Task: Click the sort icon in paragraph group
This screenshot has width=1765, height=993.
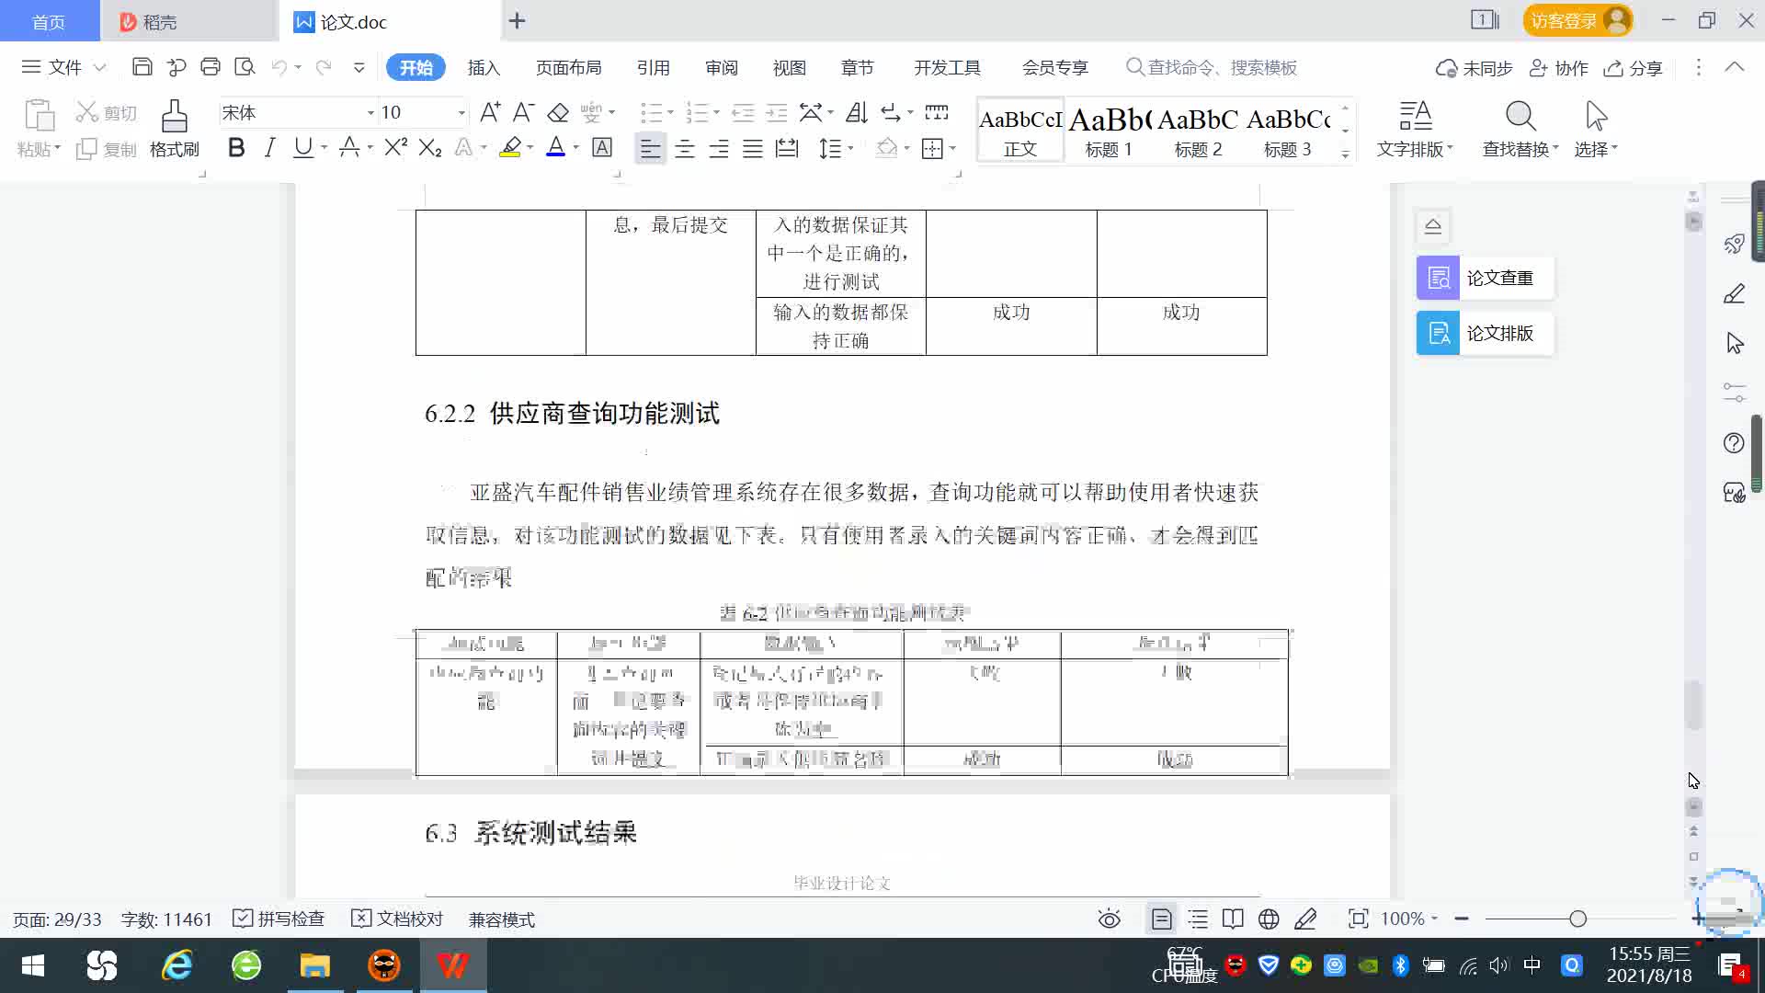Action: pos(856,112)
